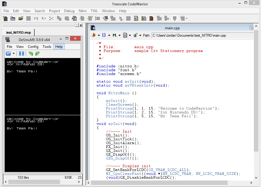Click the Redo arrow in CodeWarrior toolbar
Image resolution: width=261 pixels, height=187 pixels.
tap(44, 18)
